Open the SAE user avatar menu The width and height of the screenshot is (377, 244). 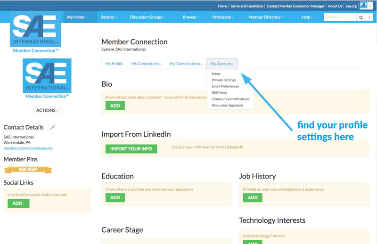[x=366, y=6]
